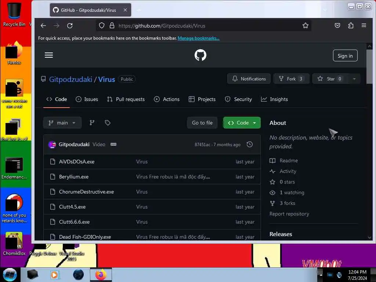
Task: Open commit hash 87451ac link
Action: click(202, 145)
